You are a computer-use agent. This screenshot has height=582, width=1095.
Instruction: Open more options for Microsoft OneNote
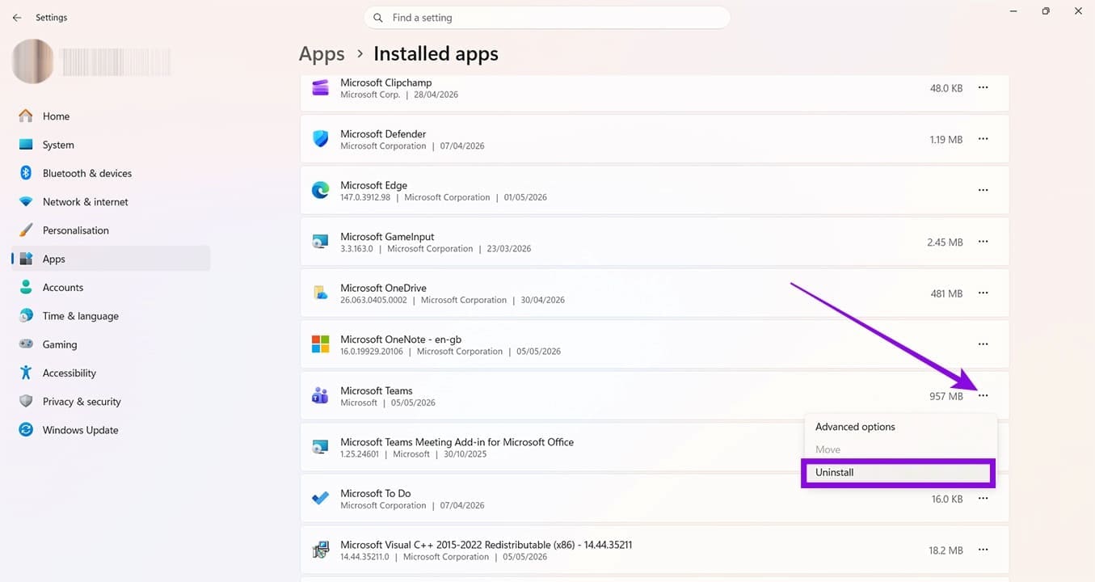pos(983,344)
